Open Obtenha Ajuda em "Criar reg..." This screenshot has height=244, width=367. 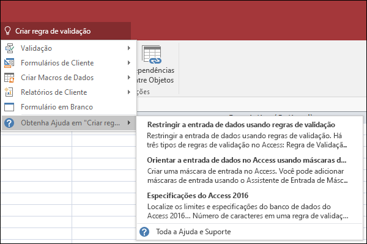[x=69, y=123]
